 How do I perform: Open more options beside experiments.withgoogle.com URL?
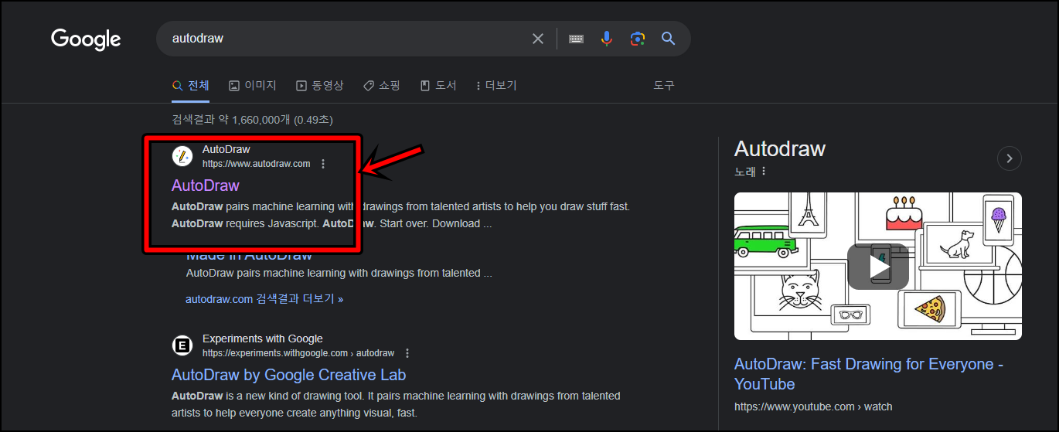tap(407, 353)
